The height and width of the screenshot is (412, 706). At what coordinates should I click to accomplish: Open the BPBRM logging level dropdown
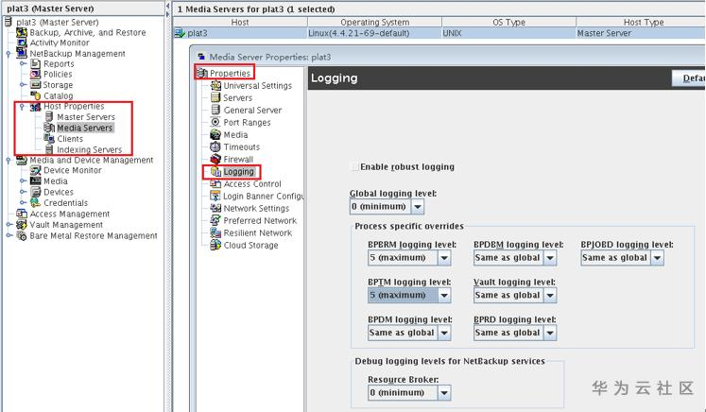pos(444,258)
